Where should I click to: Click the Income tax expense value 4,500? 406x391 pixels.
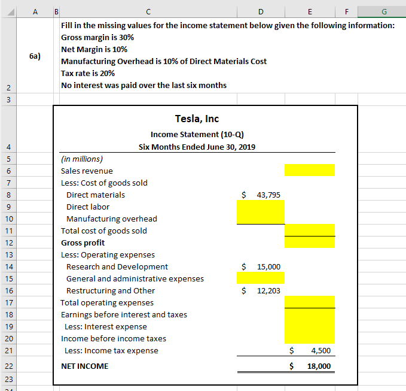tap(320, 350)
